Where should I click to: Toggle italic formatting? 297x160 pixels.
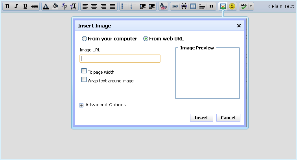coord(16,6)
